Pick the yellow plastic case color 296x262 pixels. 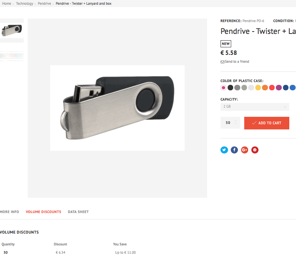[x=258, y=88]
